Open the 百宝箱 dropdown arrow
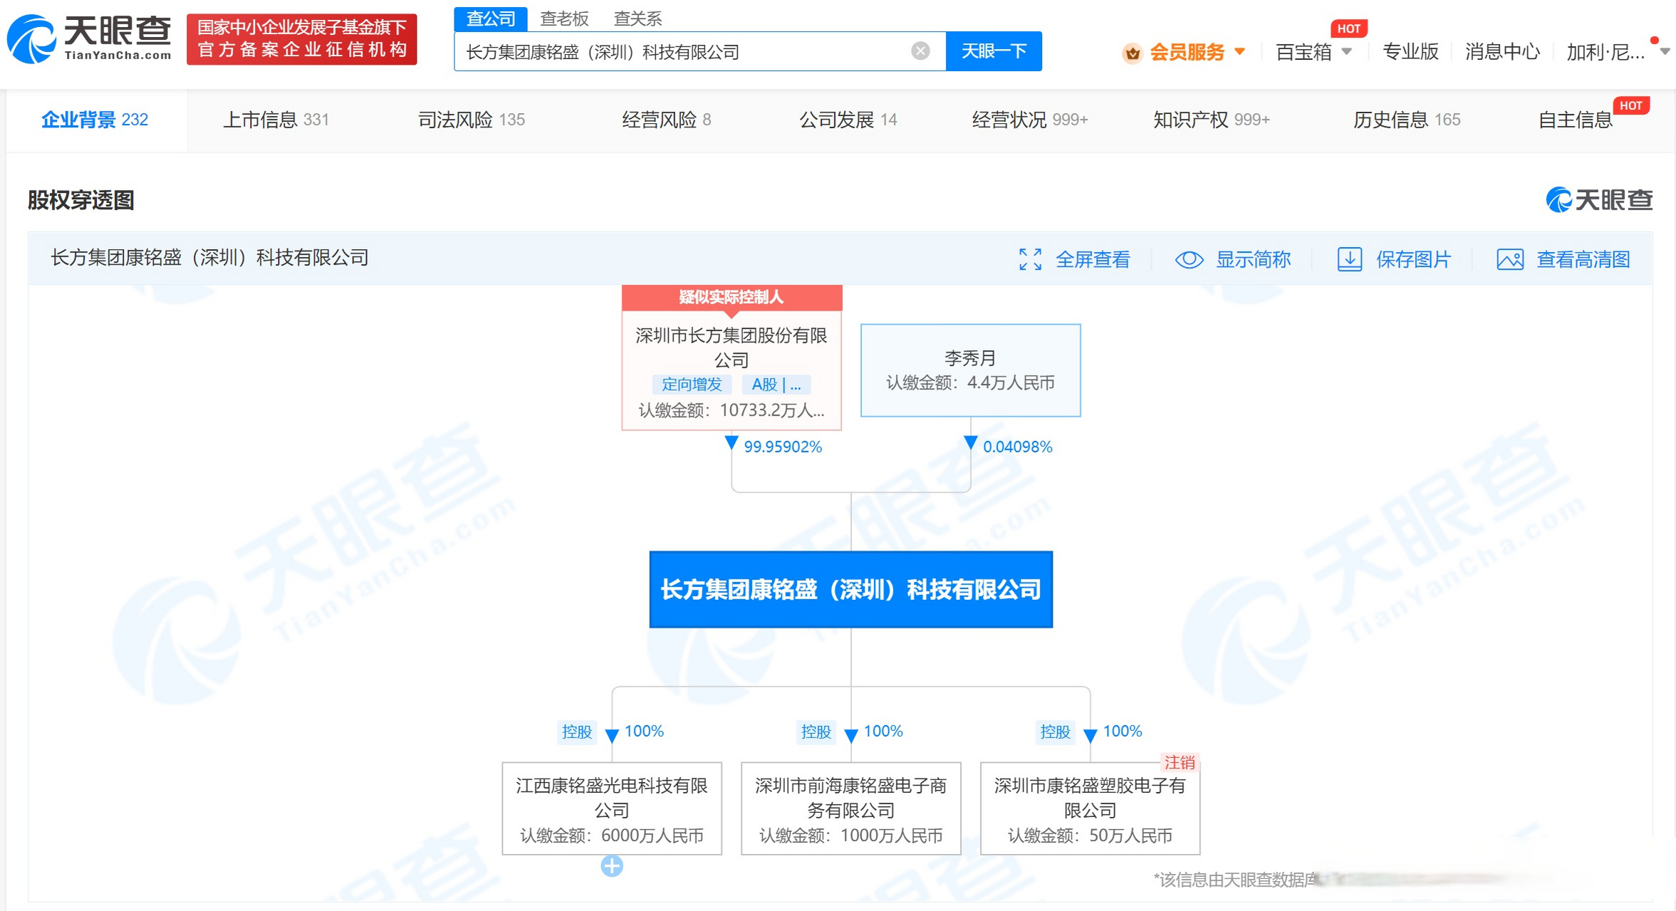Screen dimensions: 1676x911 point(1347,51)
